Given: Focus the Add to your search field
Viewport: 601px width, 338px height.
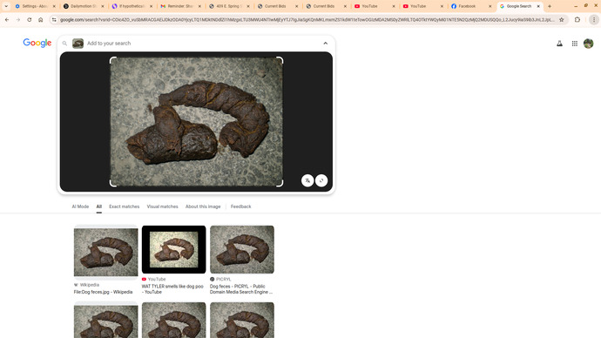Looking at the screenshot, I should coord(201,44).
